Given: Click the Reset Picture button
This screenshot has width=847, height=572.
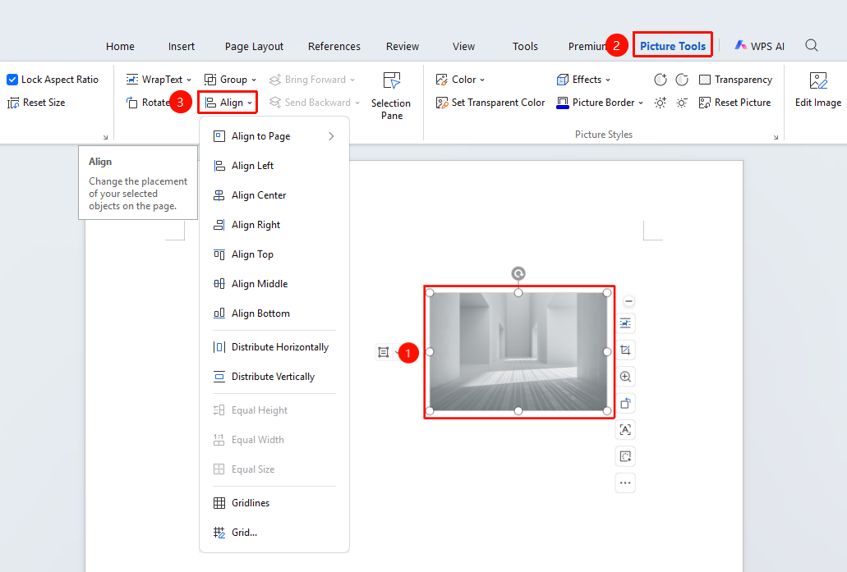Looking at the screenshot, I should (x=734, y=103).
